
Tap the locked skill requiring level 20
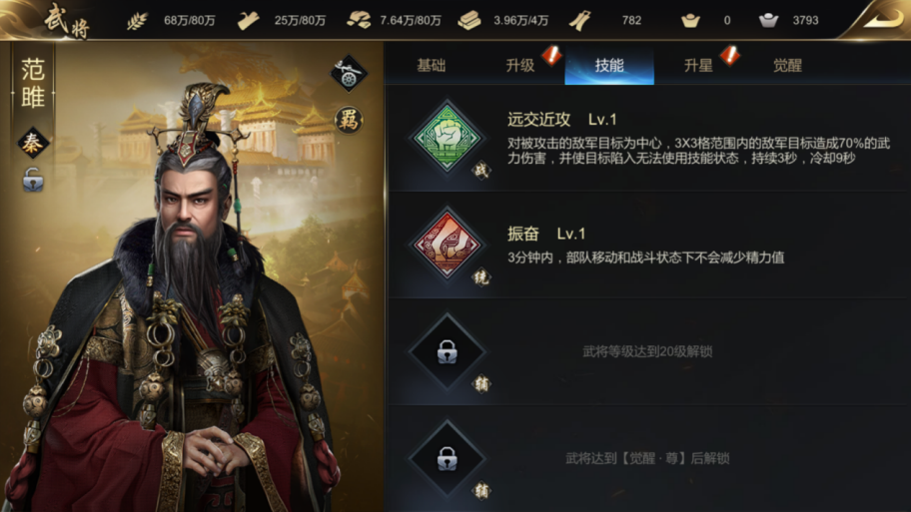click(448, 351)
